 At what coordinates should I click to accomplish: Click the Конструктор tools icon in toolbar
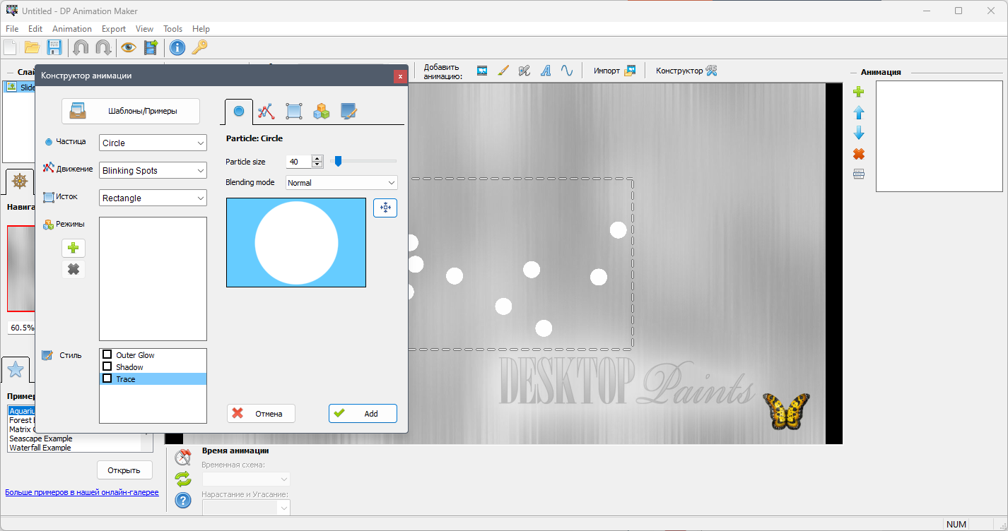click(712, 71)
